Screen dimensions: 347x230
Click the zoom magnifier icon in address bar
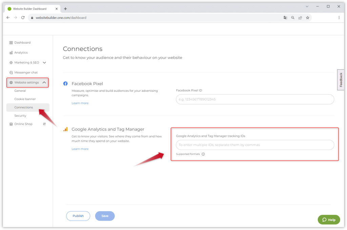coord(293,18)
